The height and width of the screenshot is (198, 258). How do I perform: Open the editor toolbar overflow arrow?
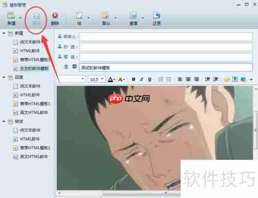coord(251,79)
